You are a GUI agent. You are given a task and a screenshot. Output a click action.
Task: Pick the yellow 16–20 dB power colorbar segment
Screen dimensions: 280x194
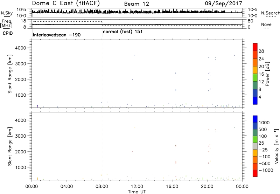pos(255,70)
